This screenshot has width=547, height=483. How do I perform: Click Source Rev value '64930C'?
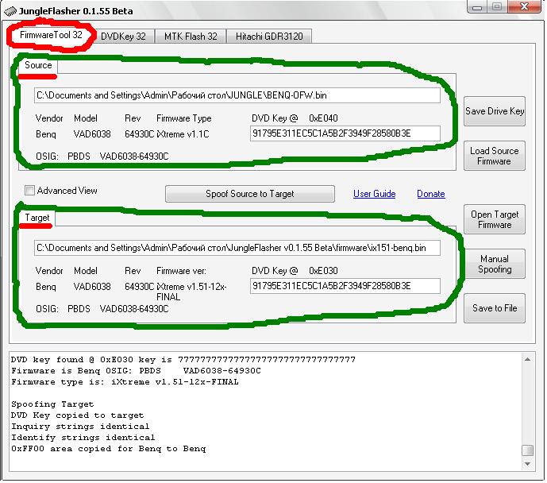(x=139, y=134)
